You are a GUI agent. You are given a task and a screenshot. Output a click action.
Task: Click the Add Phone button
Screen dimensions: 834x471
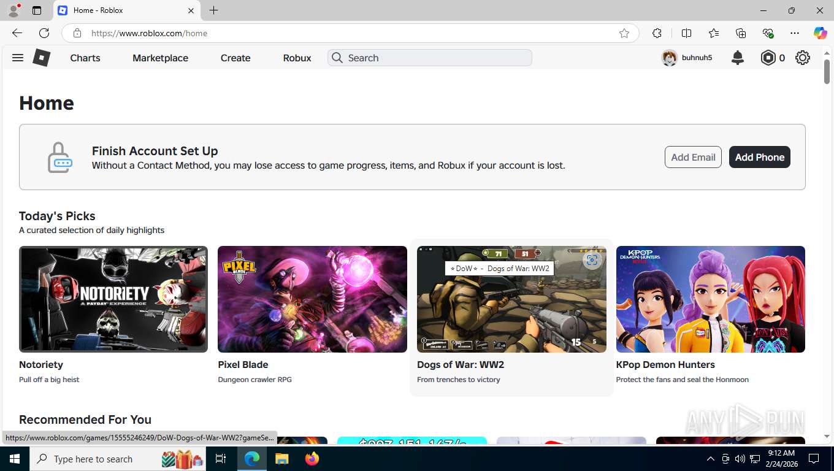tap(760, 157)
